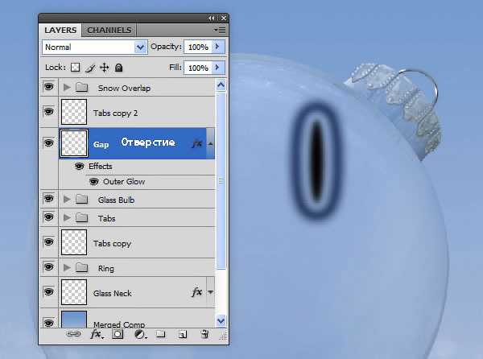The width and height of the screenshot is (483, 359).
Task: Click the fx icon on Gap layer
Action: pyautogui.click(x=197, y=143)
